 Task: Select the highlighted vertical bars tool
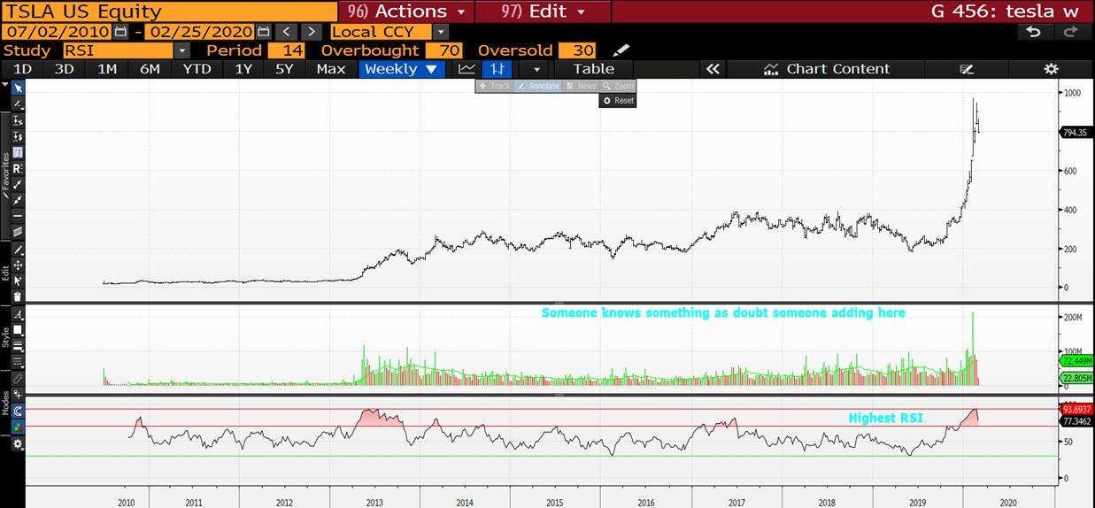pos(18,151)
